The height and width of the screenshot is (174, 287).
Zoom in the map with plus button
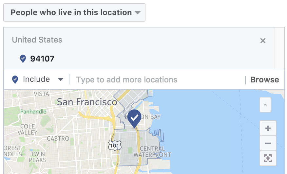tap(268, 128)
